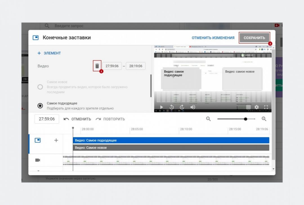Click the trash icon to delete video element
Image resolution: width=304 pixels, height=205 pixels.
(97, 66)
